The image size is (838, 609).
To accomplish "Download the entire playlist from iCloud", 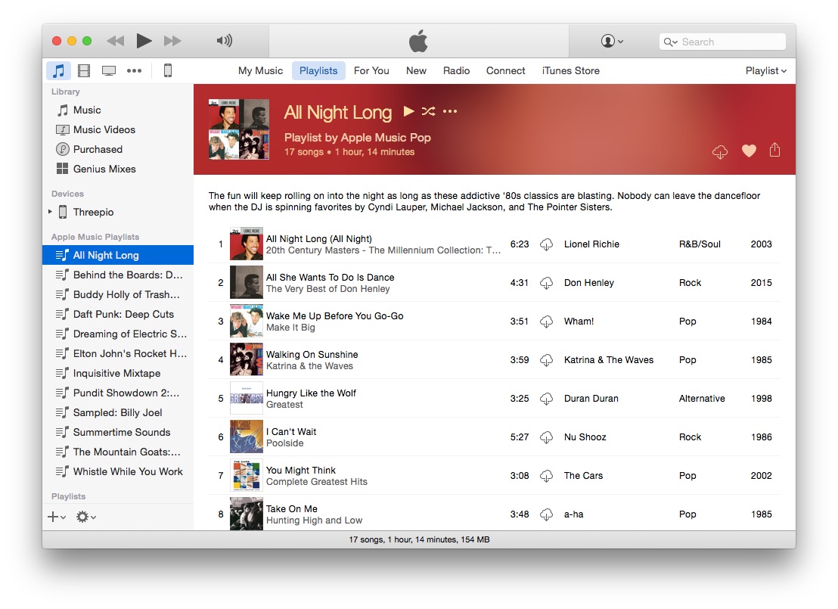I will (720, 151).
